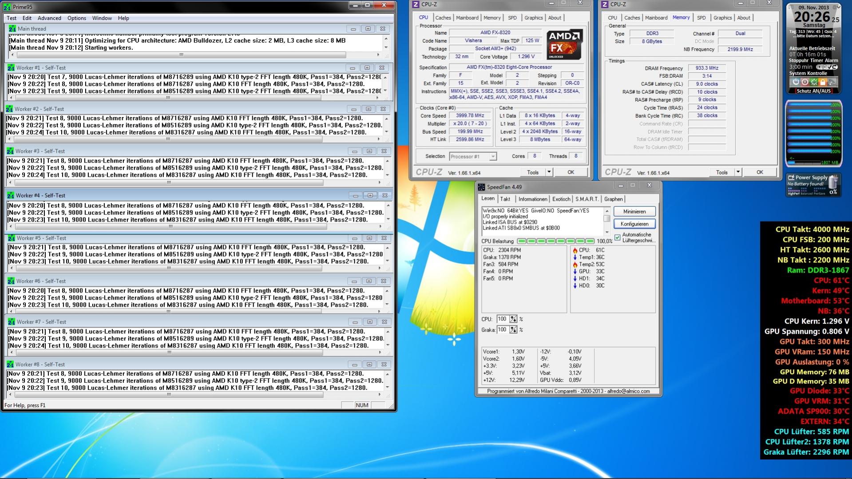852x479 pixels.
Task: Toggle Schutz AN/AUS in the clock gadget
Action: 813,91
